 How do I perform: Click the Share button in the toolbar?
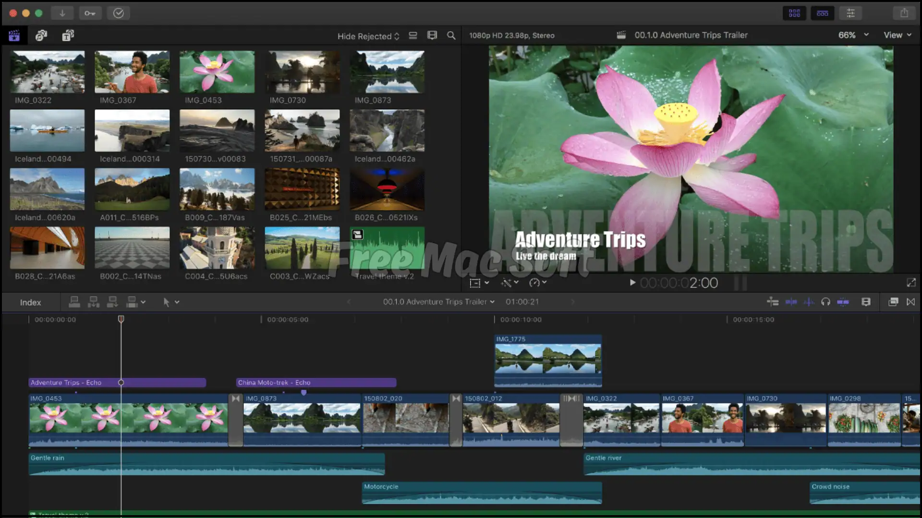[x=905, y=13]
